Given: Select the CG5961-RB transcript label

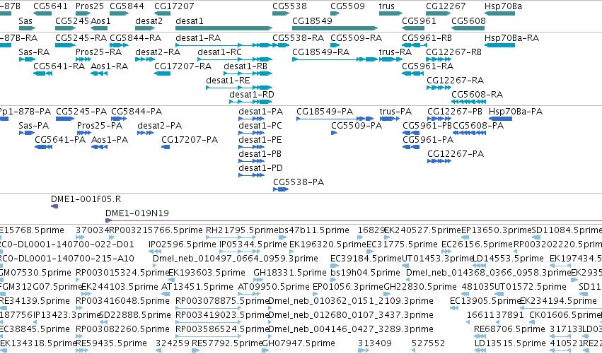Looking at the screenshot, I should pos(427,38).
